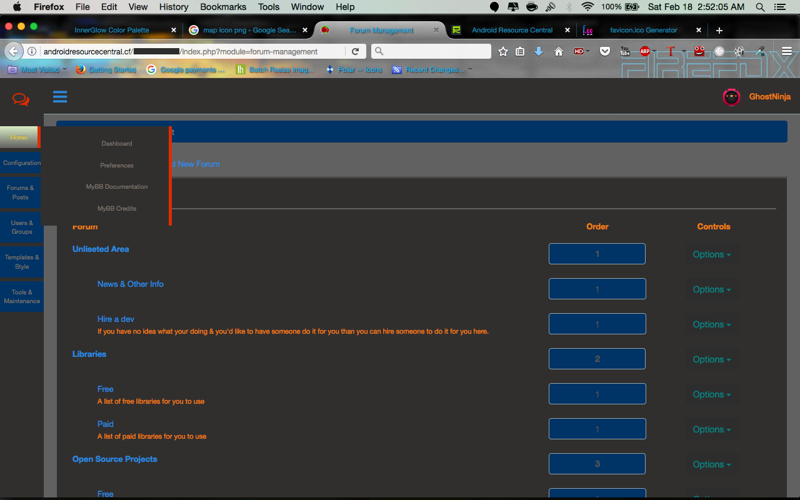The image size is (800, 500).
Task: Open the Firefox hamburger menu
Action: click(787, 52)
